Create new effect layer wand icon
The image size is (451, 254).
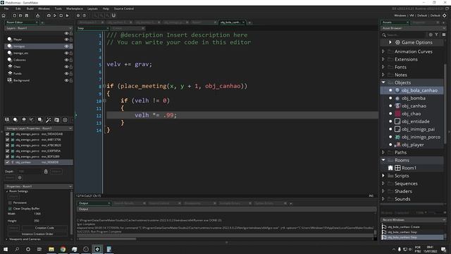pyautogui.click(x=49, y=120)
